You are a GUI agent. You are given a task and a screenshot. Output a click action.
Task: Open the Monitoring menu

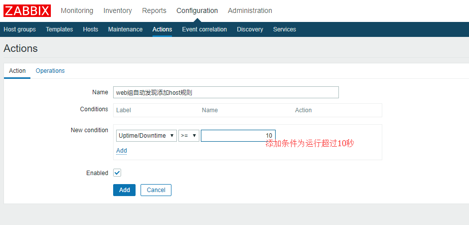click(x=77, y=10)
